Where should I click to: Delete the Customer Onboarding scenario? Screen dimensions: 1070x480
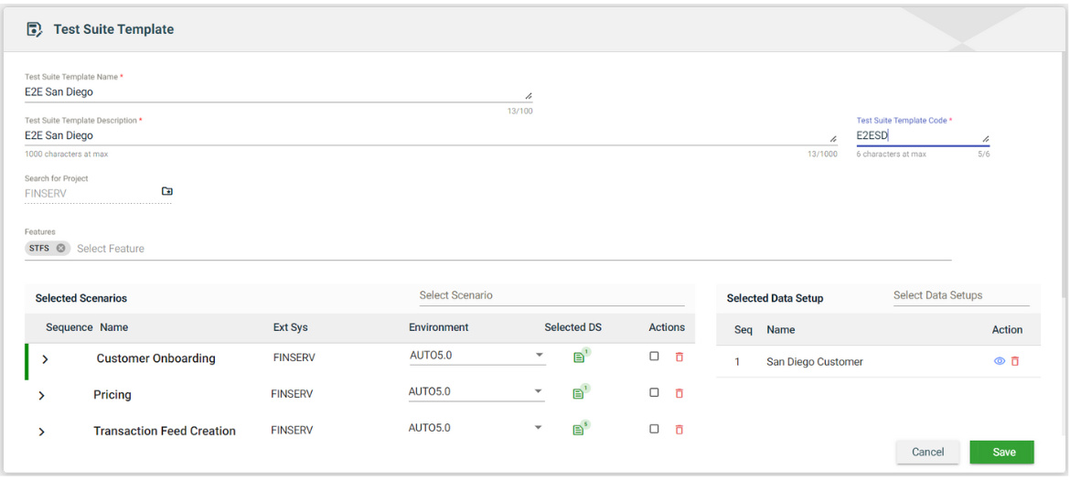(679, 357)
